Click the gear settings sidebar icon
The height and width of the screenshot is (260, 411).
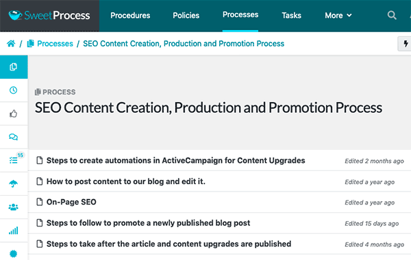point(14,253)
